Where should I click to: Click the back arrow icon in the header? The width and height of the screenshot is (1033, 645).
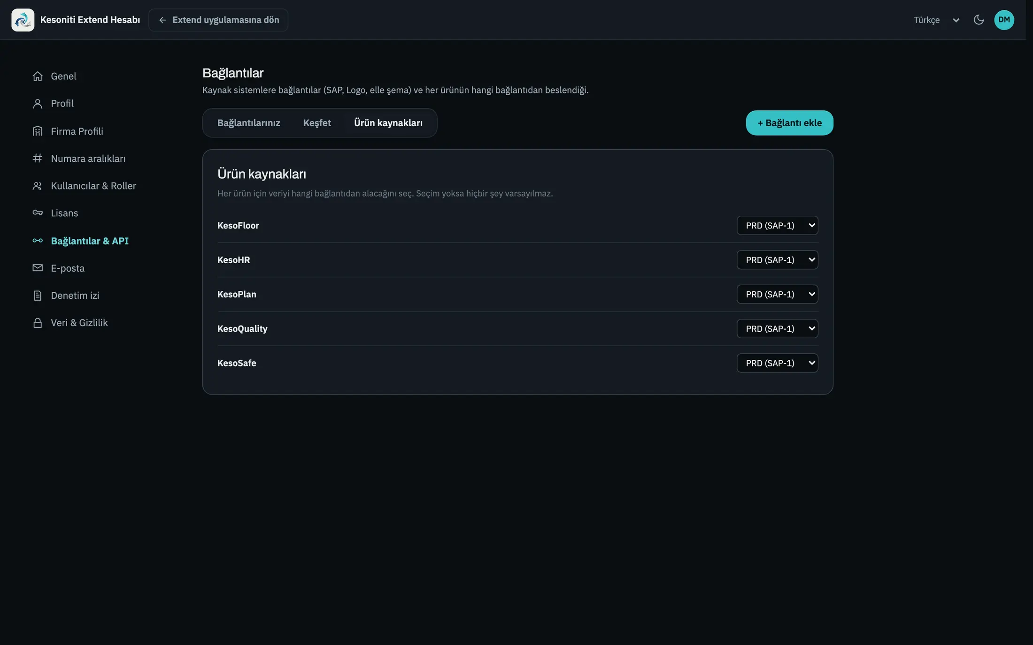tap(162, 20)
